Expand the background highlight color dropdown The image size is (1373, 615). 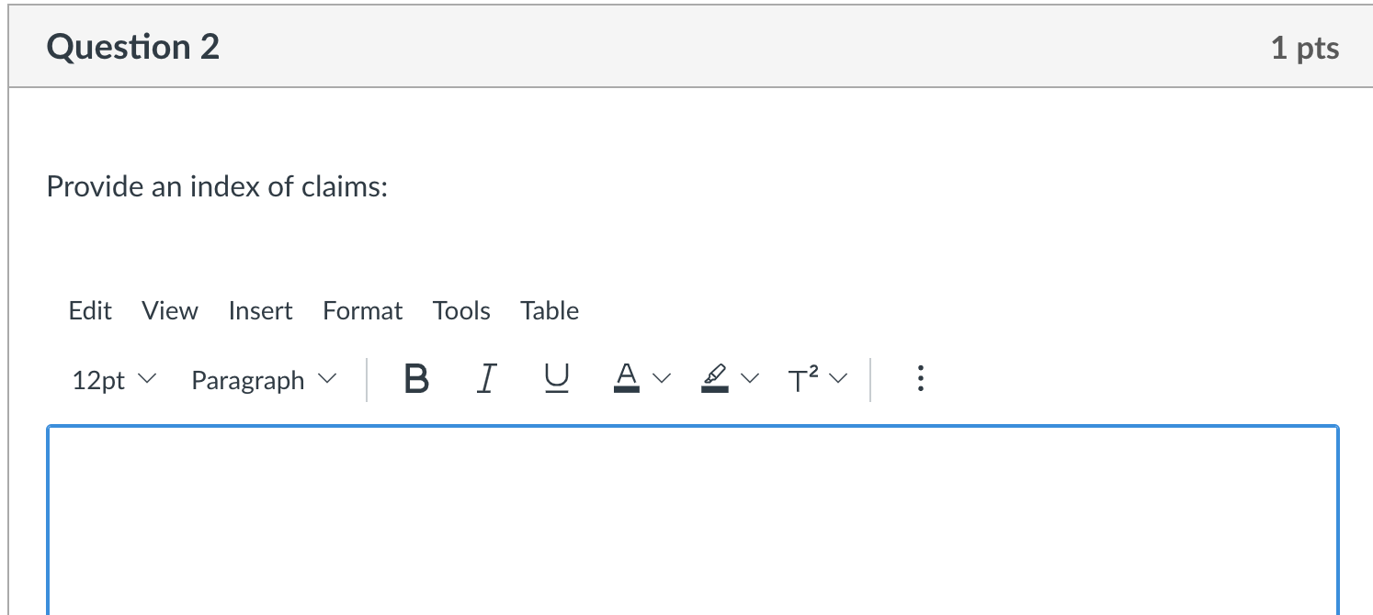tap(751, 379)
